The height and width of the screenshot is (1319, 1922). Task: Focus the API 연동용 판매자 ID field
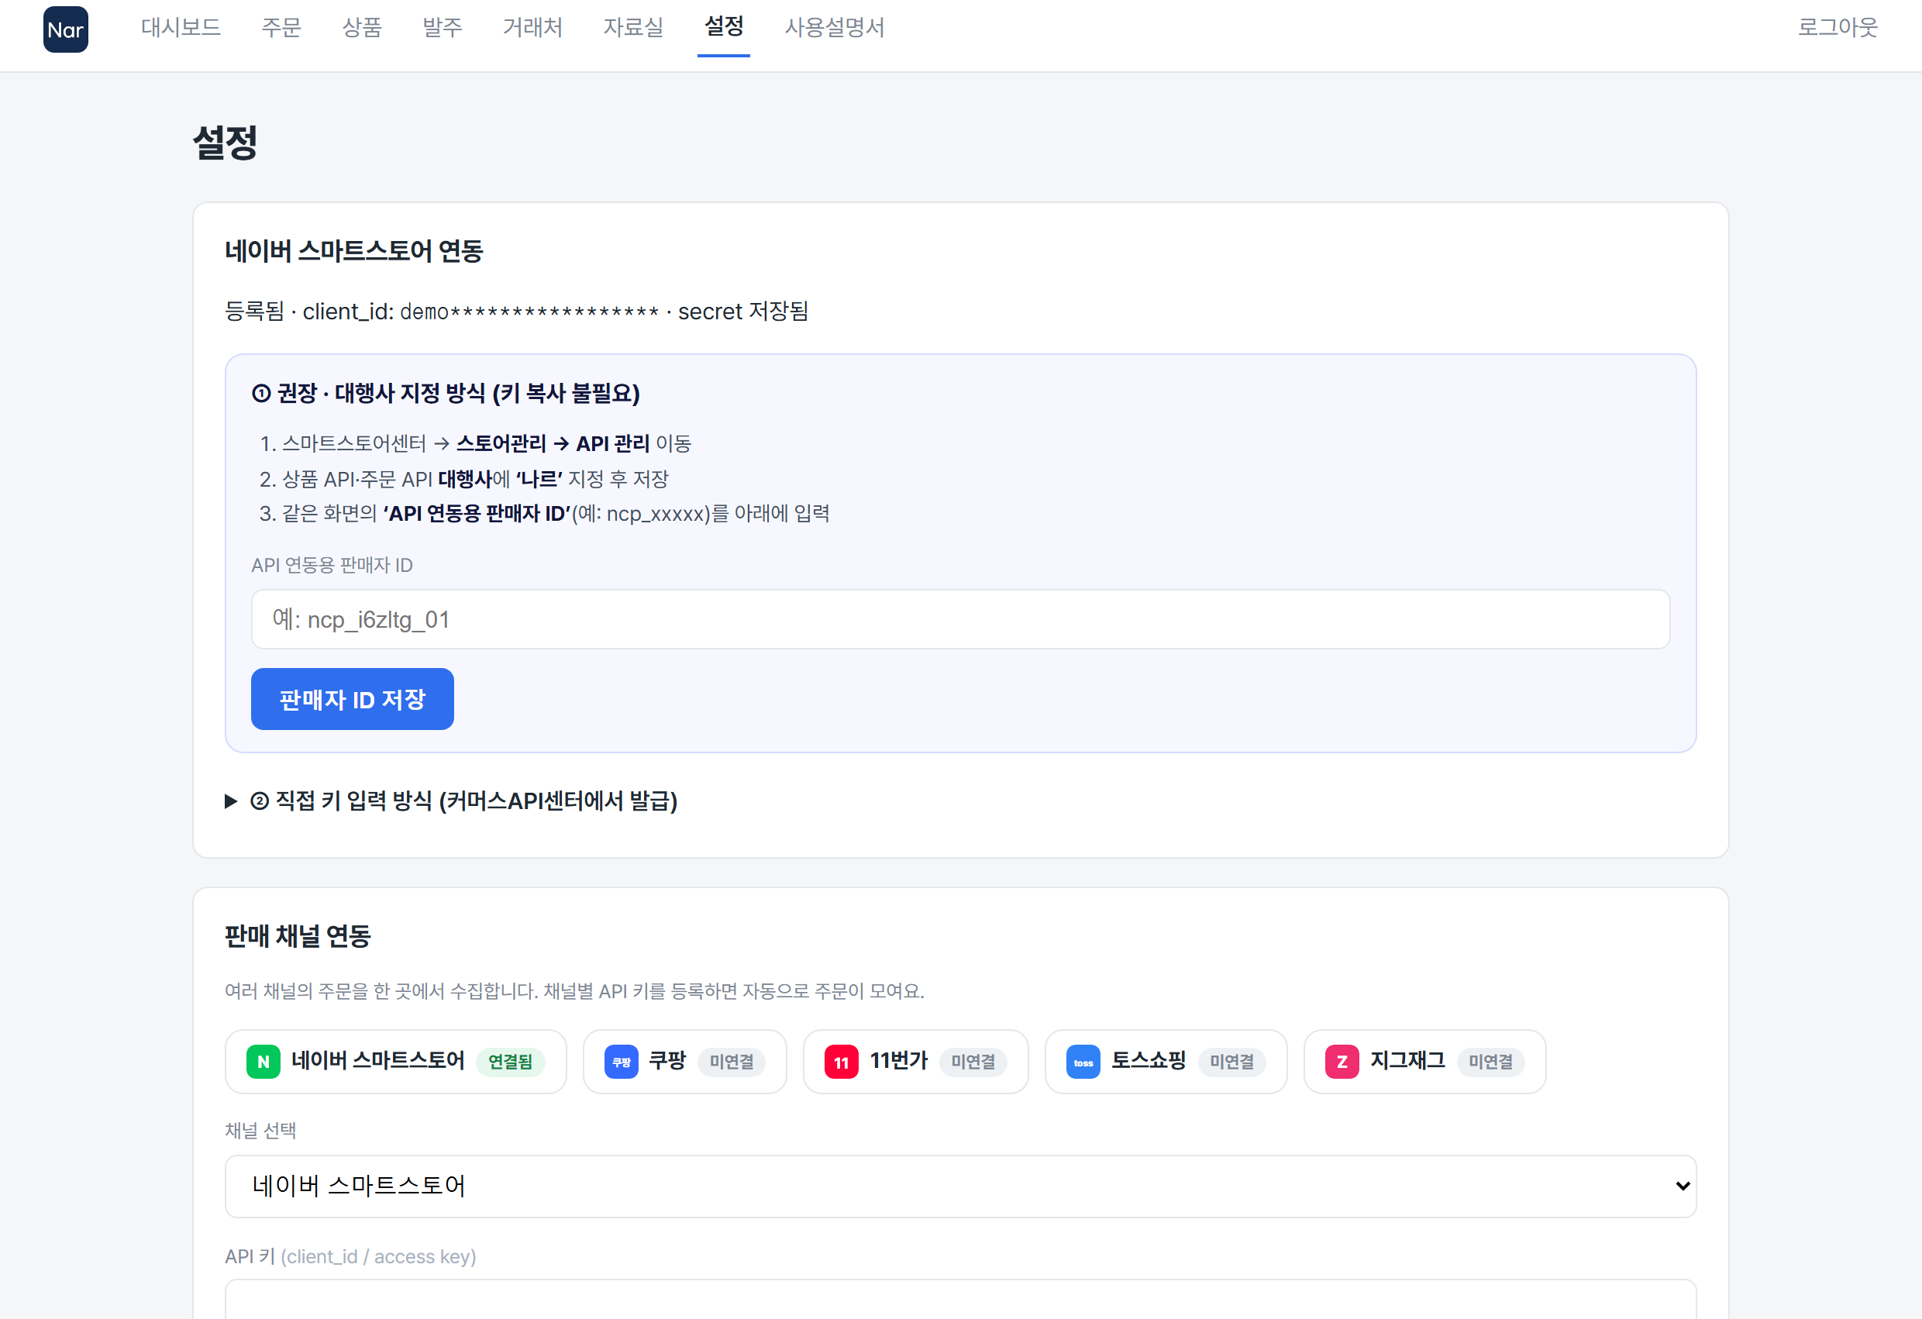(960, 619)
